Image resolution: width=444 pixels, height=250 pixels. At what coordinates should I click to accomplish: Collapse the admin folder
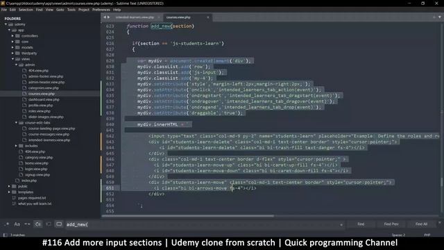click(16, 65)
